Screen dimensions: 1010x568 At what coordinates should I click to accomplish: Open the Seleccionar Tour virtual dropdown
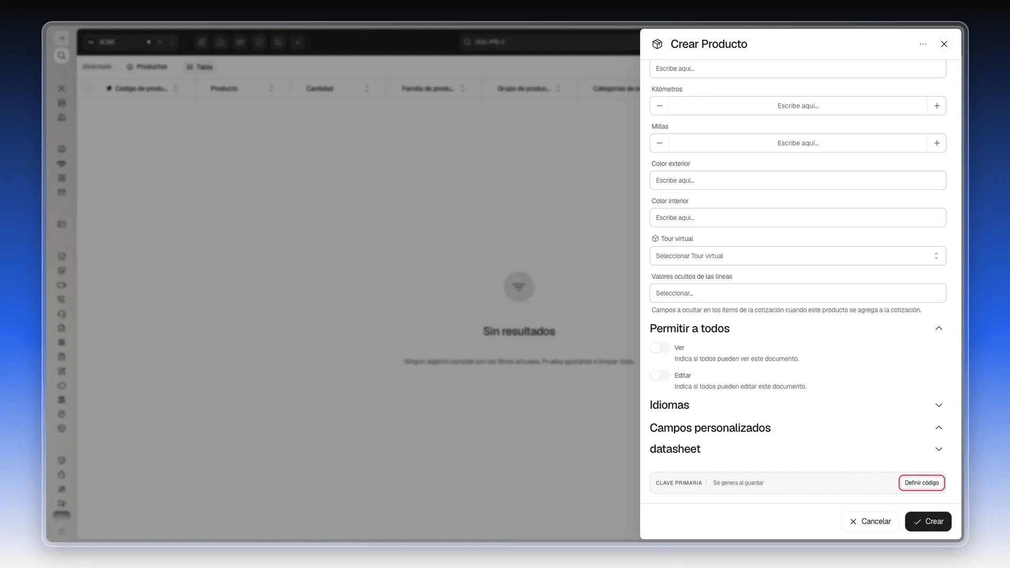coord(798,256)
